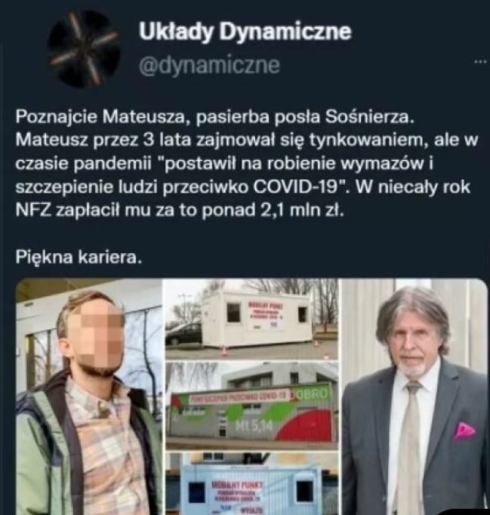Screen dimensions: 490x515
Task: Open the photo of the man in gray suit
Action: tap(414, 396)
